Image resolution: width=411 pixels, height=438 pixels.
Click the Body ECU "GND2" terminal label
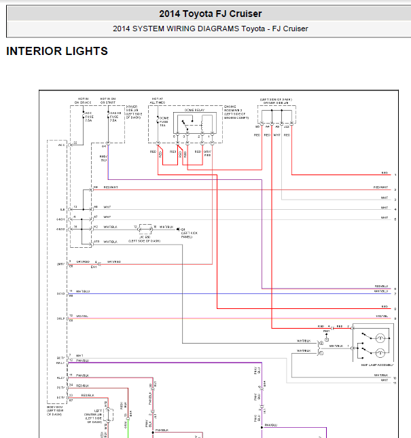[x=60, y=229]
